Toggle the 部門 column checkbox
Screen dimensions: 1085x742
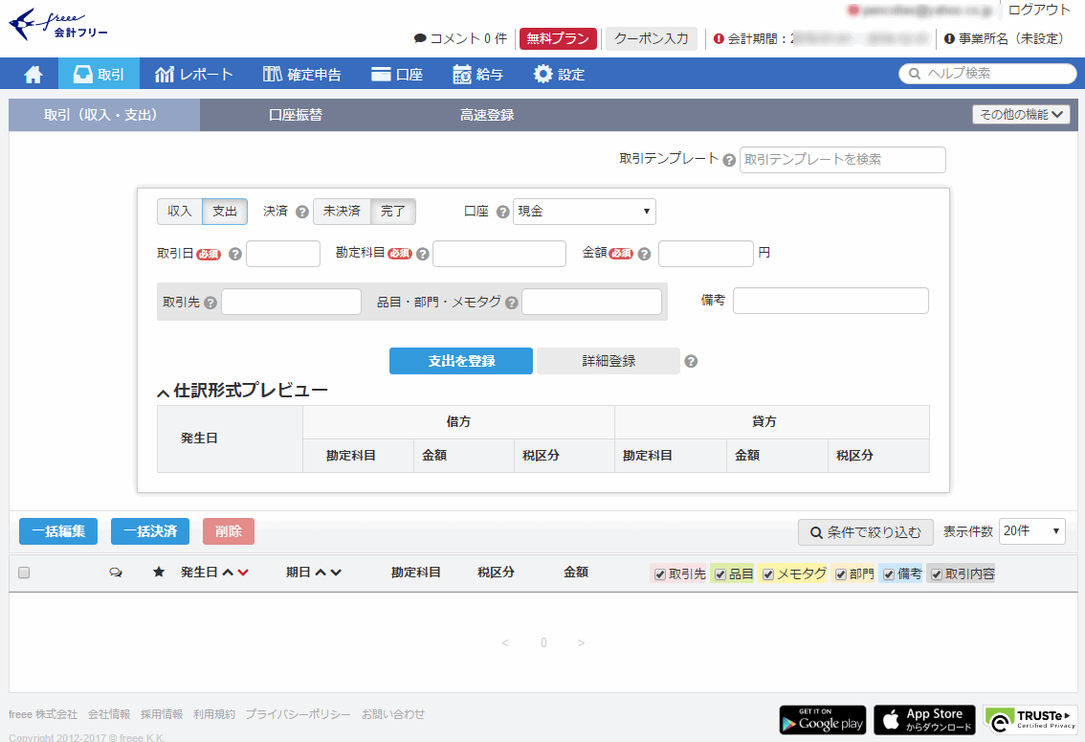pyautogui.click(x=841, y=574)
